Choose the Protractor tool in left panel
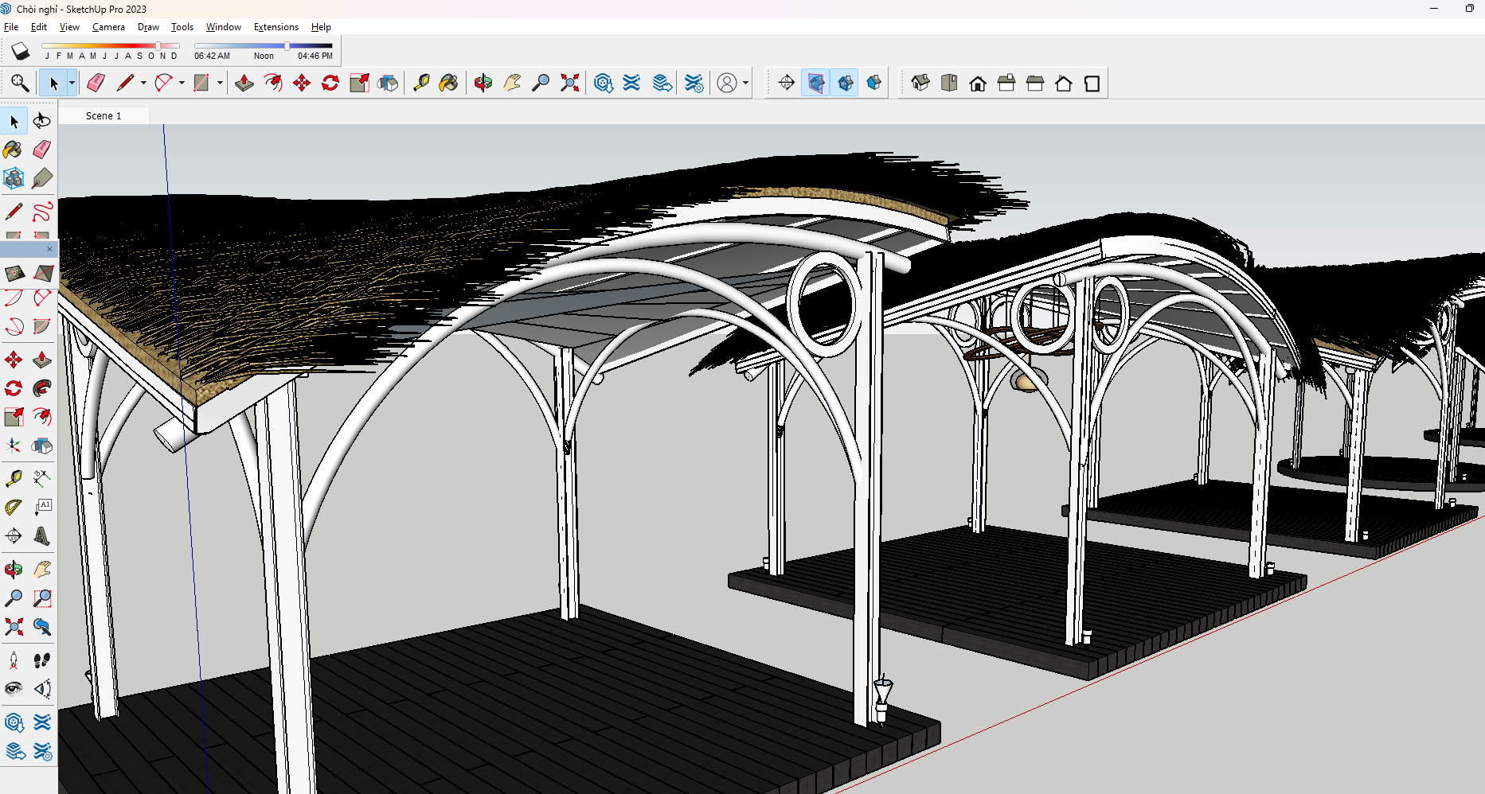 click(14, 507)
